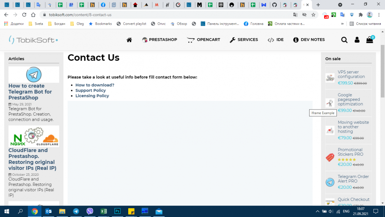This screenshot has height=217, width=385.
Task: Open a new browser tab
Action: pyautogui.click(x=318, y=5)
